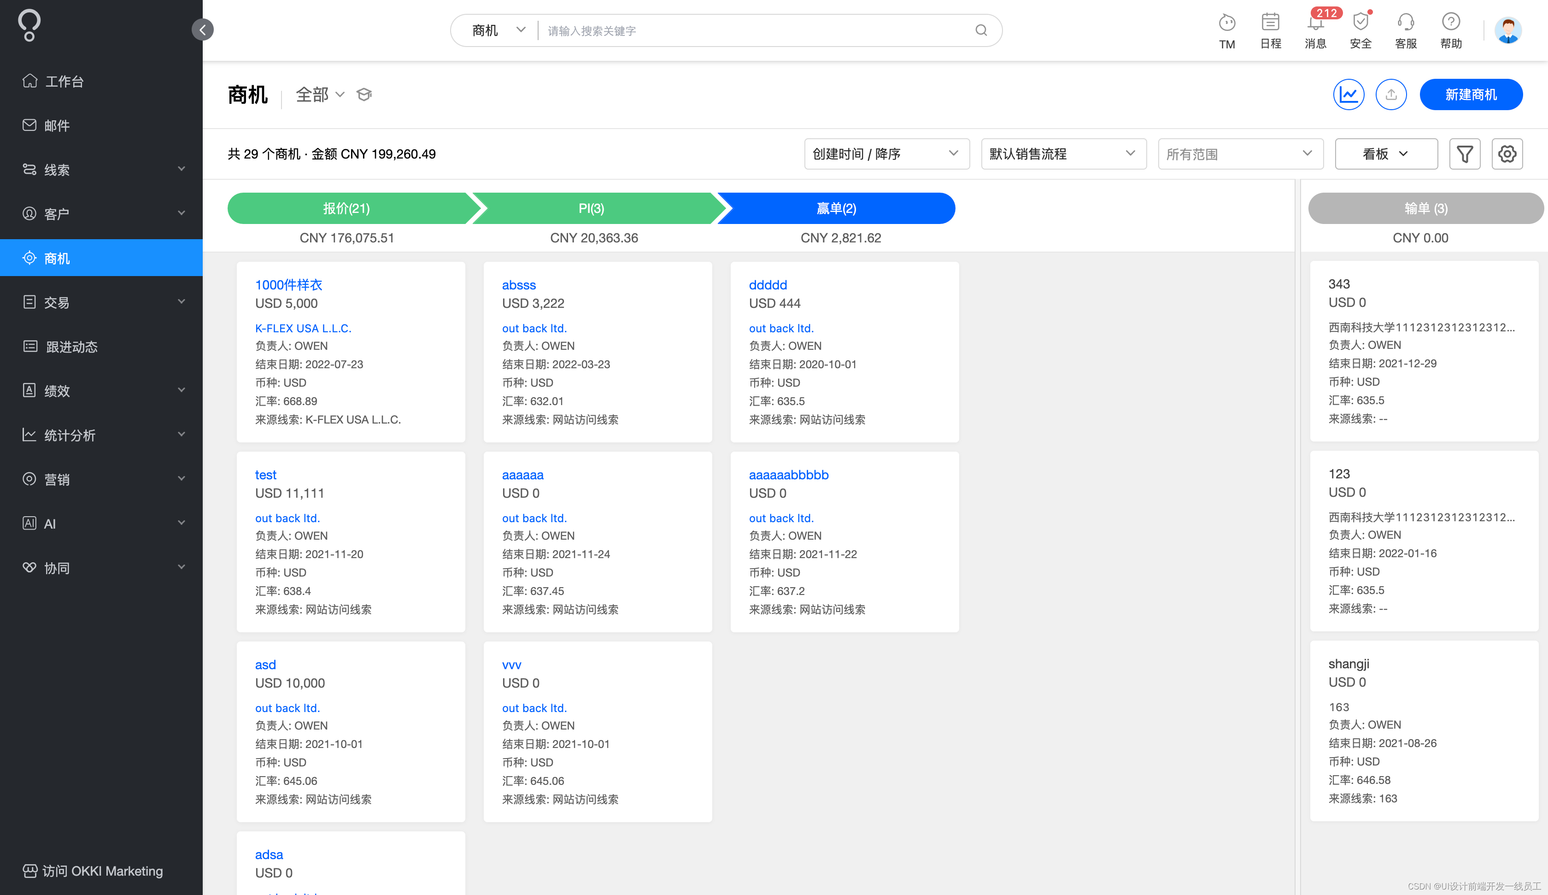This screenshot has width=1548, height=895.
Task: Open the absss opportunity
Action: pos(519,285)
